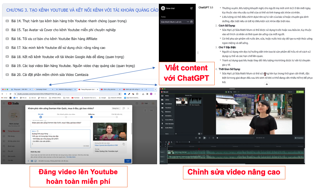
Task: Open Audio Effects in Camtasia
Action: tap(166, 128)
